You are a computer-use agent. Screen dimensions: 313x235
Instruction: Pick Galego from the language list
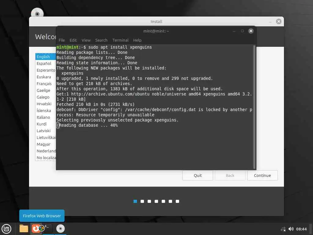pyautogui.click(x=46, y=97)
